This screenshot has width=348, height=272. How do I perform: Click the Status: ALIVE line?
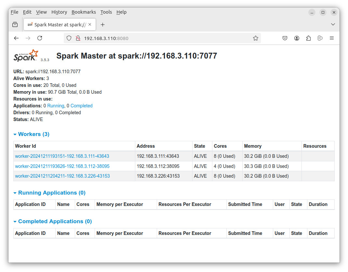point(28,119)
